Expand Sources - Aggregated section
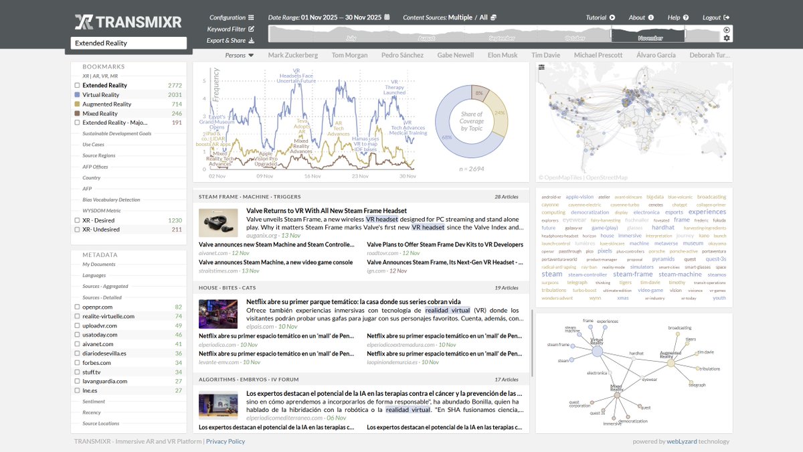Screen dimensions: 803x452 click(x=105, y=286)
